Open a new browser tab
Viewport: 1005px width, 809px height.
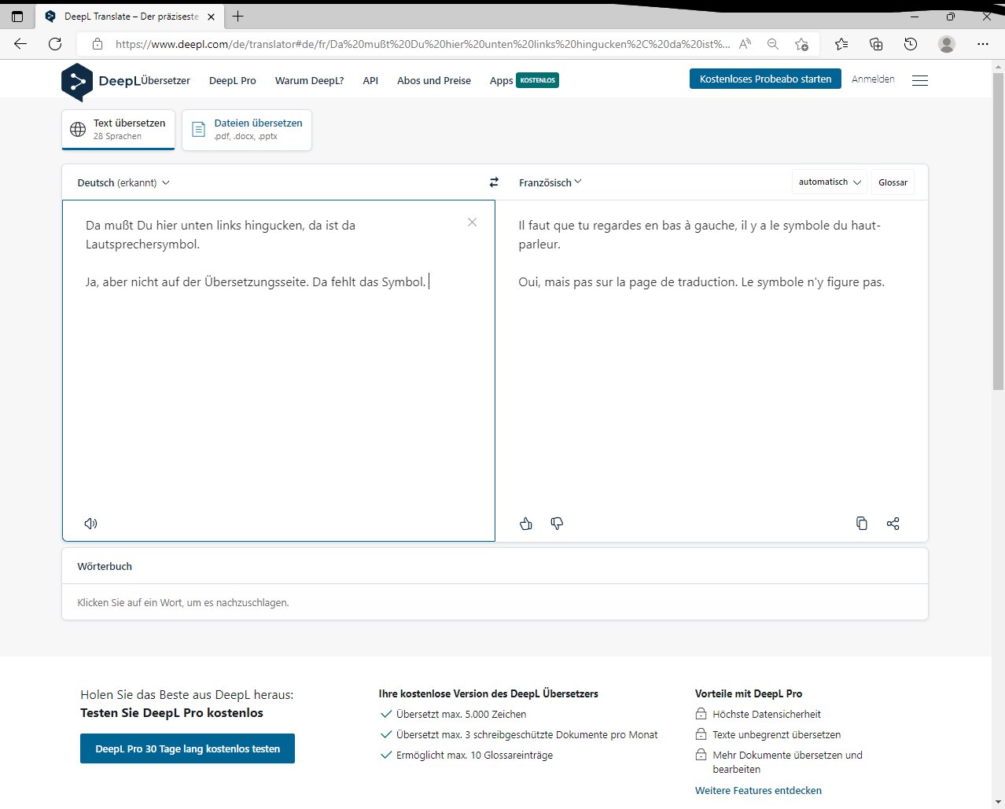tap(237, 17)
